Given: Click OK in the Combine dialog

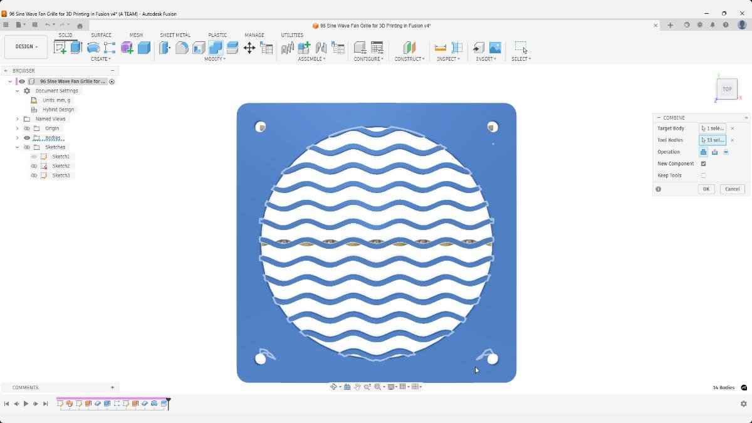Looking at the screenshot, I should point(706,189).
